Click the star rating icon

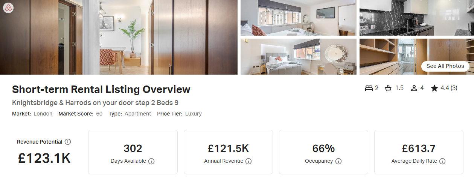click(434, 88)
